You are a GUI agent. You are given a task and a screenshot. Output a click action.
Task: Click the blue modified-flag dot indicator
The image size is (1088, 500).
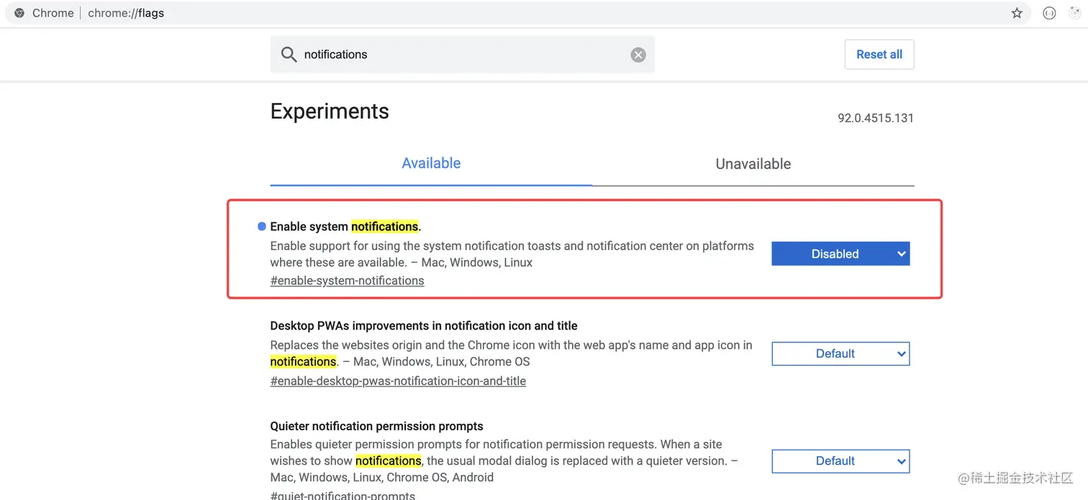click(x=262, y=227)
